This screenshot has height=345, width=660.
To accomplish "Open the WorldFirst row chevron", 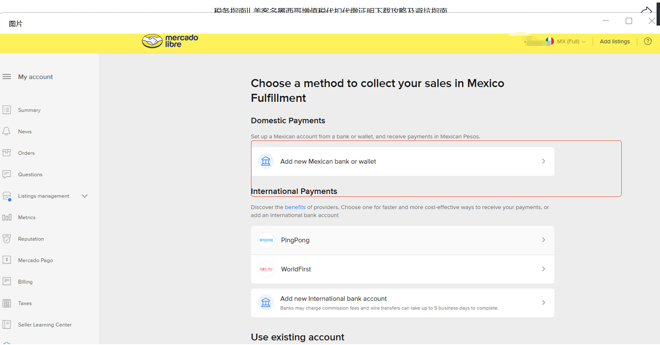I will tap(543, 269).
